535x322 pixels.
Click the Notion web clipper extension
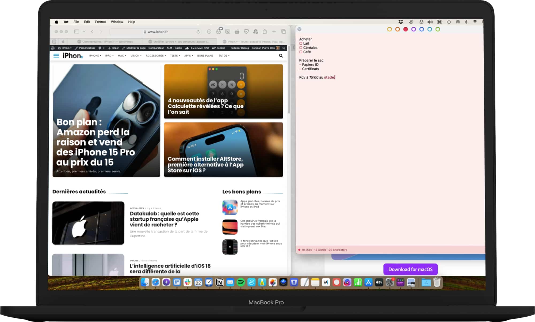coord(228,32)
